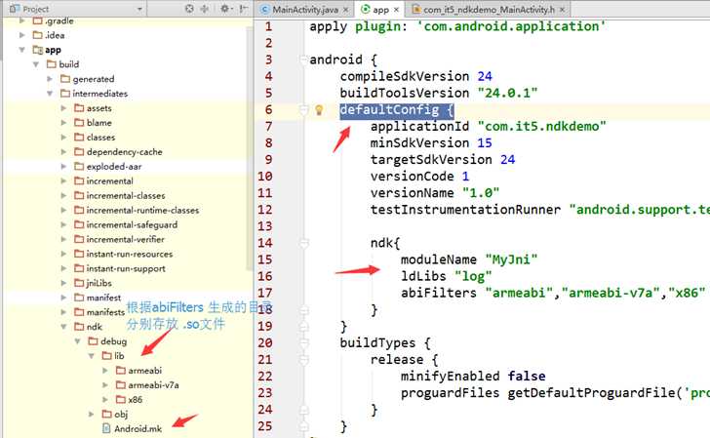The image size is (710, 438).
Task: Click the moduleName "MyJni" value
Action: (511, 259)
